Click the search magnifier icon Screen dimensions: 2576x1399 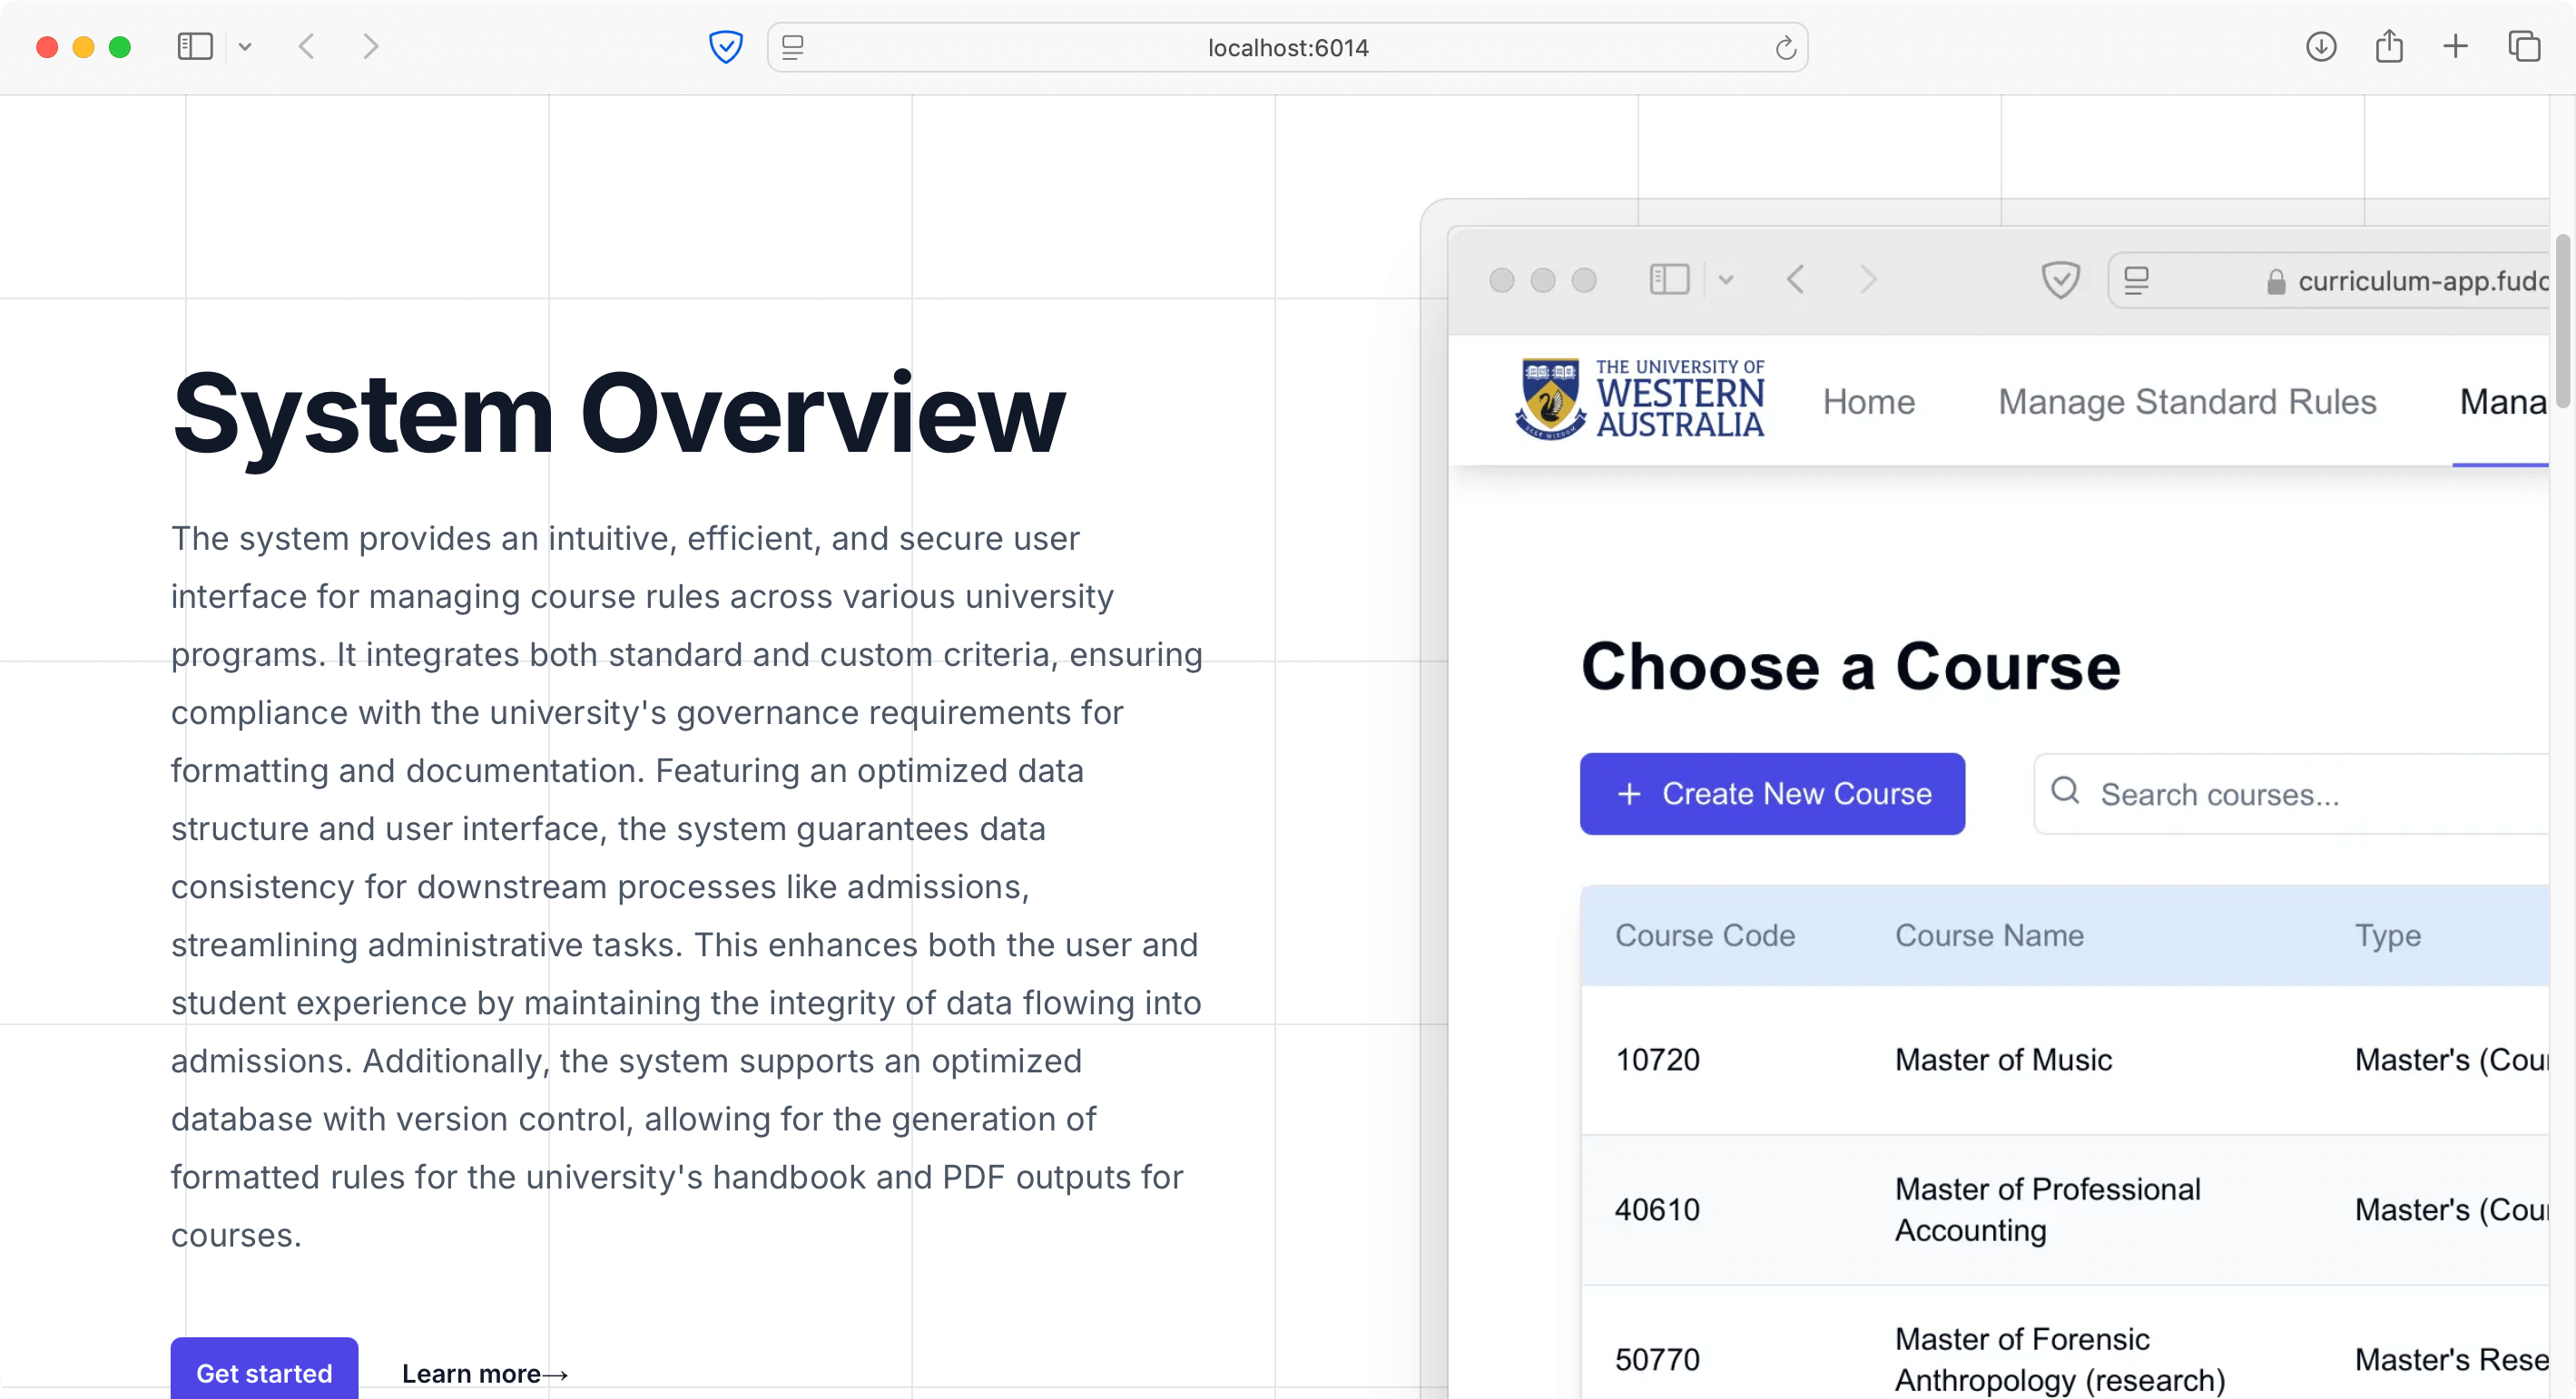[x=2065, y=791]
